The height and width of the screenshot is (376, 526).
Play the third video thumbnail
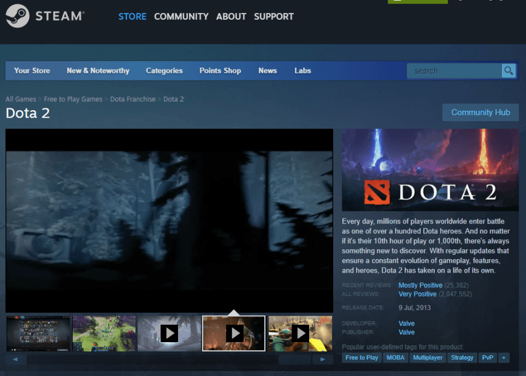pyautogui.click(x=169, y=333)
